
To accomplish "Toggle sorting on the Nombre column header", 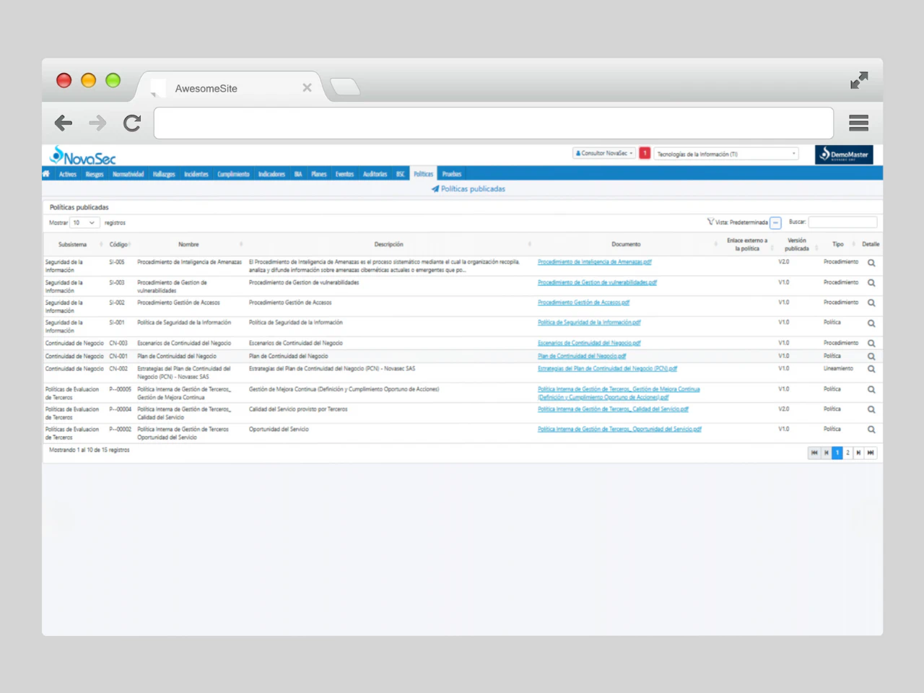I will click(x=188, y=244).
